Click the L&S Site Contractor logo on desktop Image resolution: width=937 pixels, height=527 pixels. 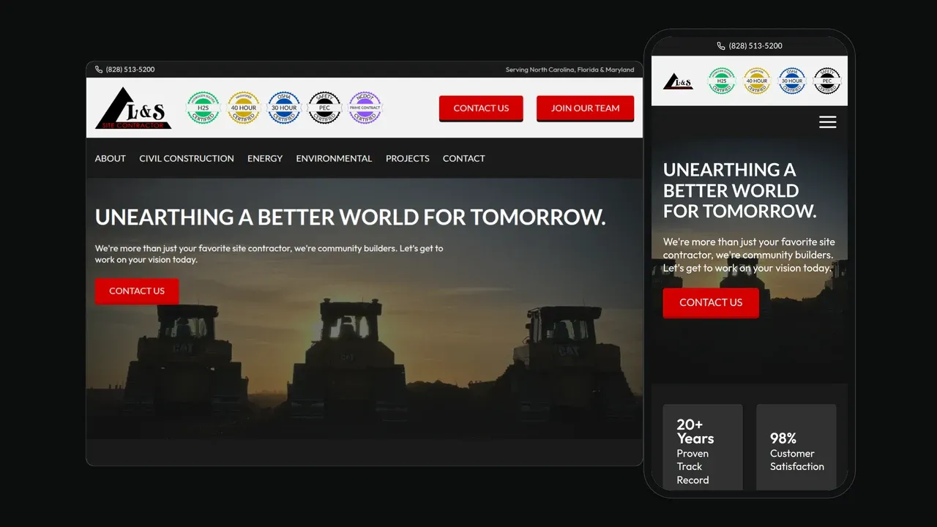133,108
